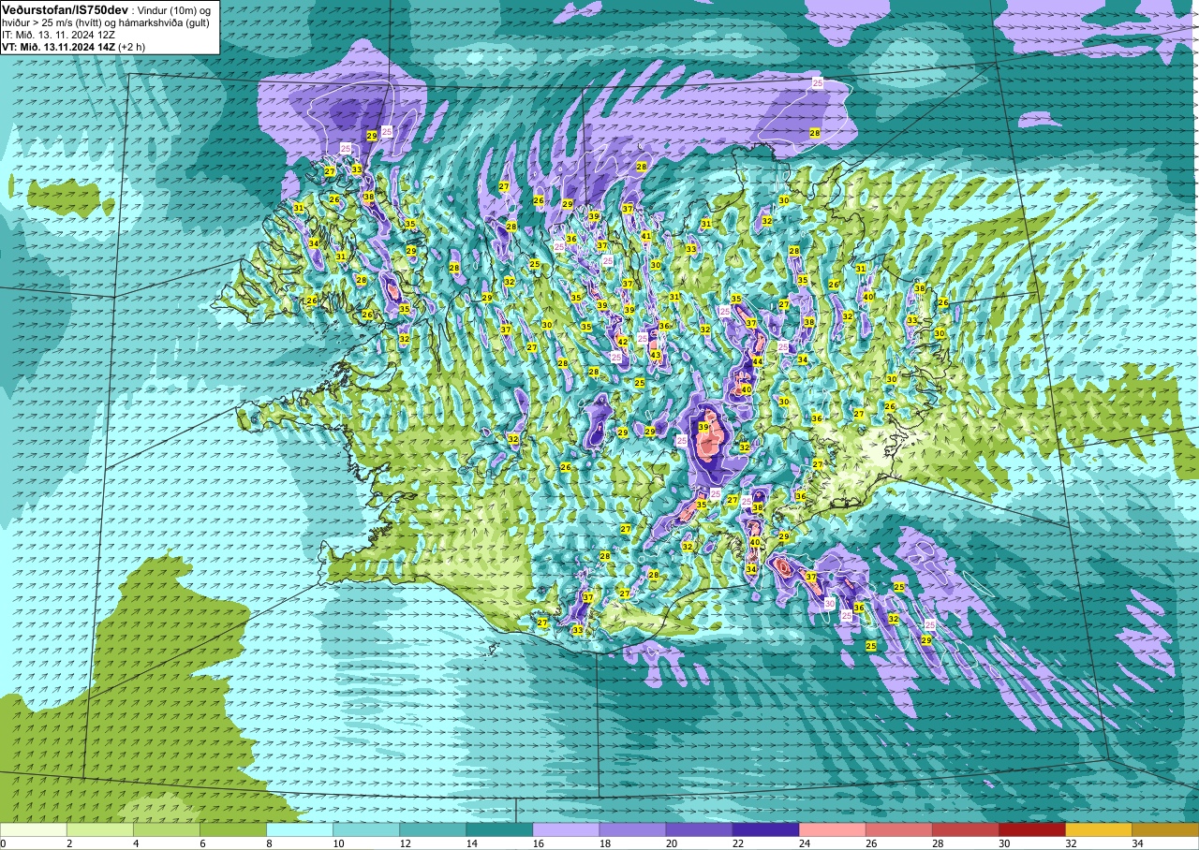Select the 28–30 m/s red legend swatch
Screen dimensions: 1199x850
pyautogui.click(x=965, y=829)
